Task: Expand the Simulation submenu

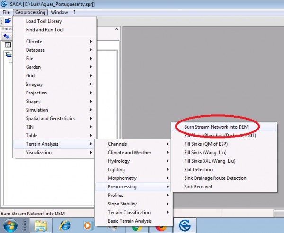Action: pyautogui.click(x=54, y=110)
